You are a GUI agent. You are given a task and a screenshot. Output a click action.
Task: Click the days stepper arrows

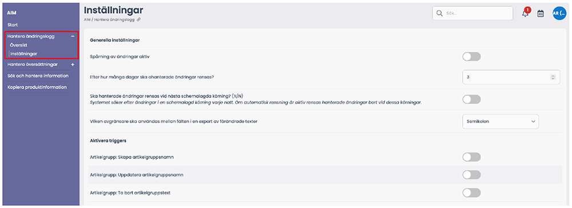click(553, 77)
